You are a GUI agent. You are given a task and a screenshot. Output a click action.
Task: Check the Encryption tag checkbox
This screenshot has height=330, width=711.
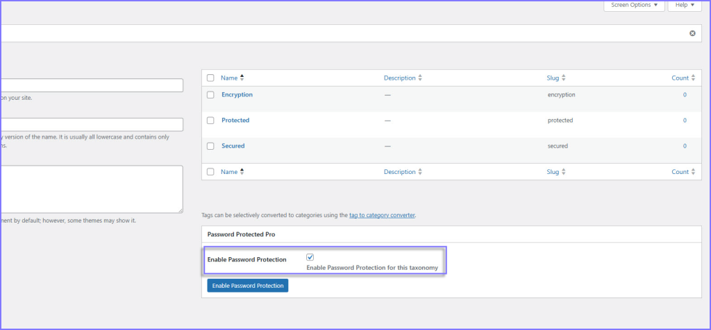click(x=210, y=94)
